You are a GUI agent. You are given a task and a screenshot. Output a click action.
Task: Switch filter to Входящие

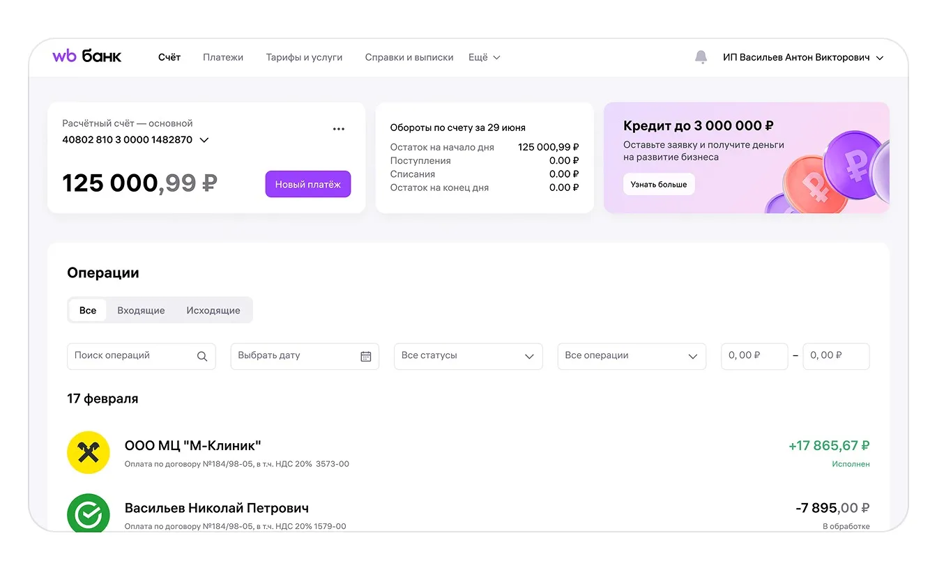tap(141, 310)
